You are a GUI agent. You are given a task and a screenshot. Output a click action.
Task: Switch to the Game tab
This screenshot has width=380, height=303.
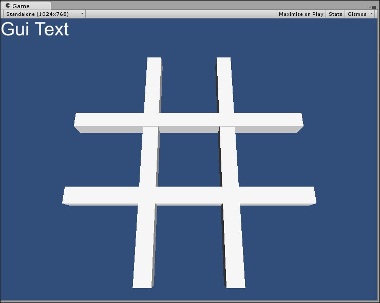pos(26,6)
